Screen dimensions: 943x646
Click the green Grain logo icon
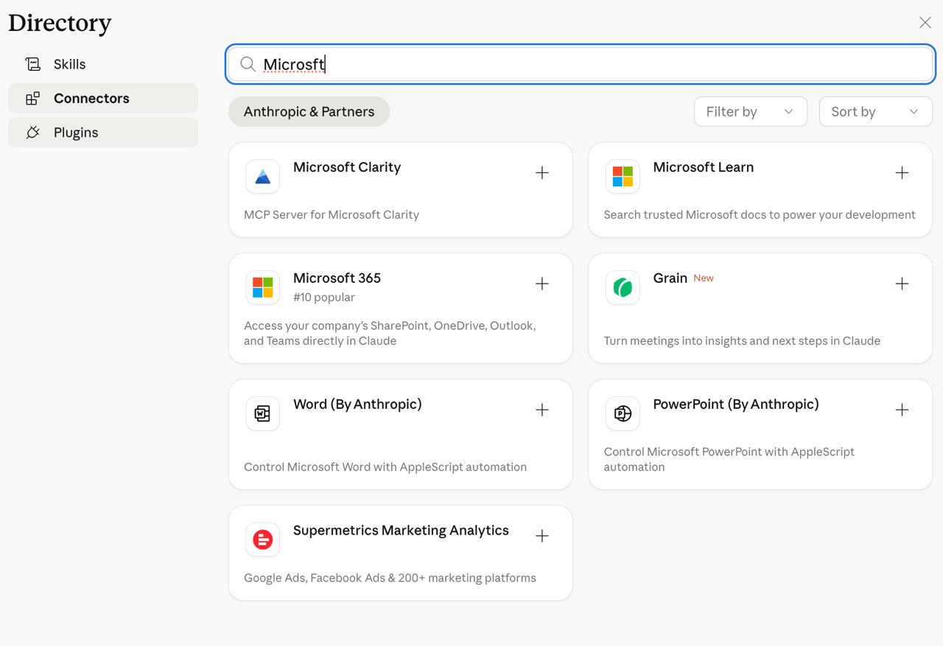point(623,287)
